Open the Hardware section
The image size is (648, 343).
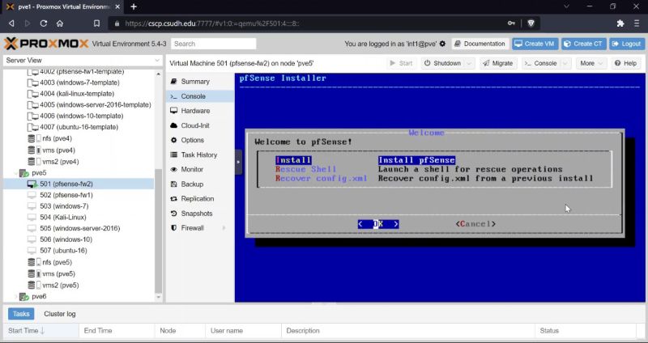pyautogui.click(x=200, y=111)
